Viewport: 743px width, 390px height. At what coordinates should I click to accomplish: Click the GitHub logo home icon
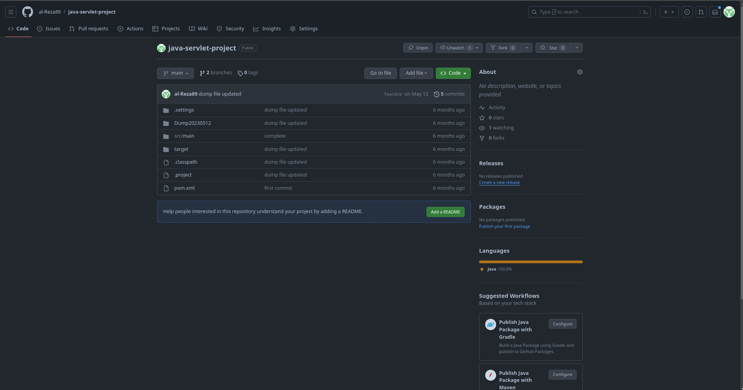click(x=28, y=12)
